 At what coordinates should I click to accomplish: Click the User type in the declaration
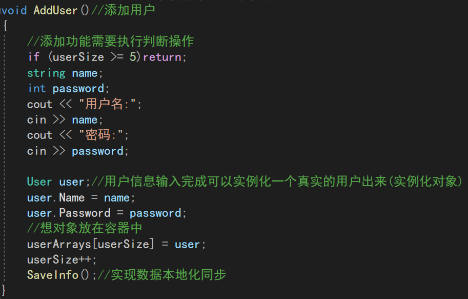39,182
